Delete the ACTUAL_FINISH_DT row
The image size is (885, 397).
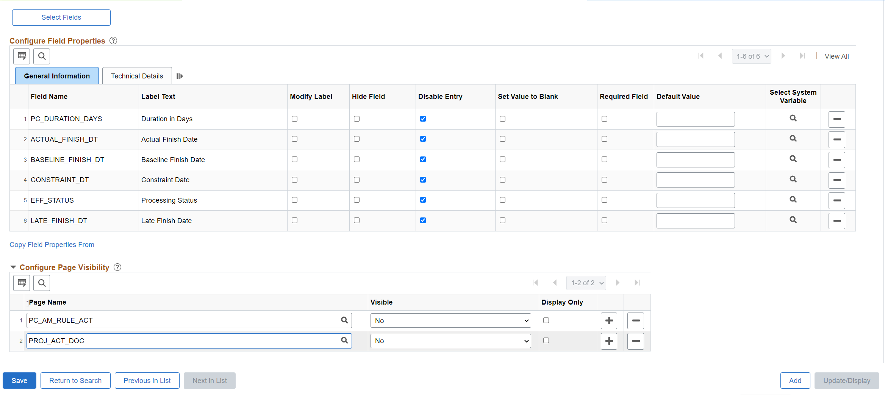point(837,139)
